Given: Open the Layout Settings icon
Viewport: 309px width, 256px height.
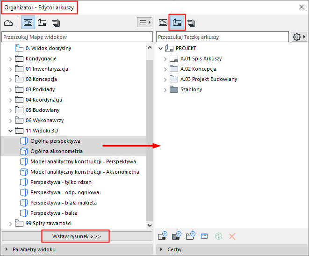Looking at the screenshot, I should click(204, 236).
